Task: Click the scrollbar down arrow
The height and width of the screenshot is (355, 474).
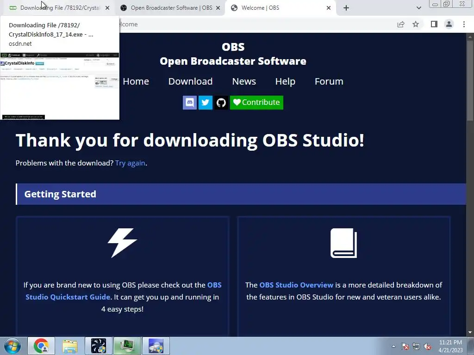Action: [x=470, y=332]
